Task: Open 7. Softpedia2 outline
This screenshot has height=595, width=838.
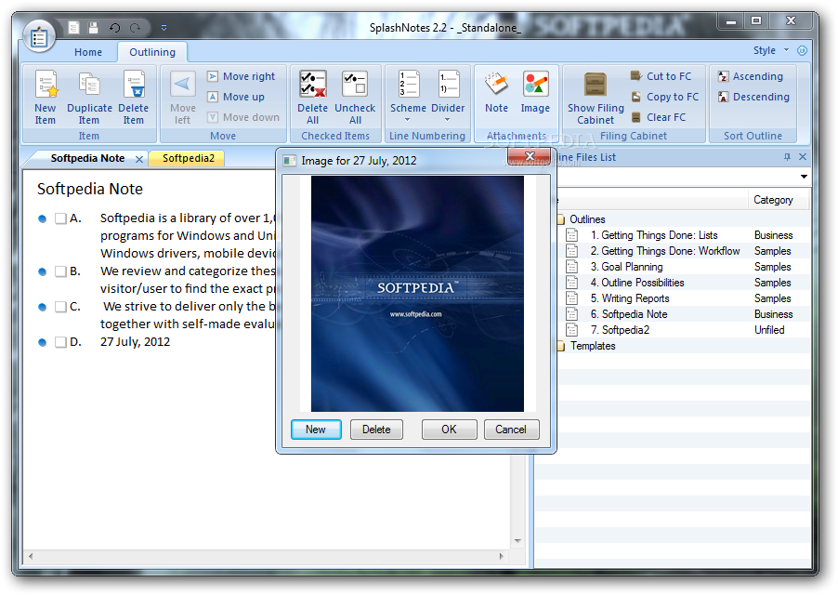Action: tap(620, 330)
